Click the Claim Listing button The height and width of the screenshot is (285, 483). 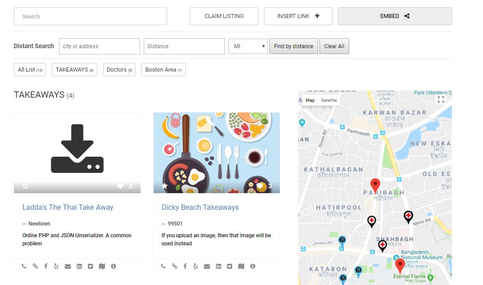coord(224,16)
